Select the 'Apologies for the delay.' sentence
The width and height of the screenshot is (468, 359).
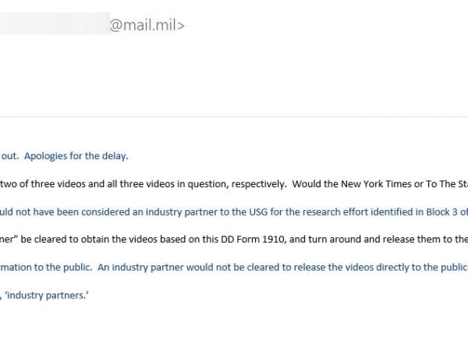coord(76,156)
